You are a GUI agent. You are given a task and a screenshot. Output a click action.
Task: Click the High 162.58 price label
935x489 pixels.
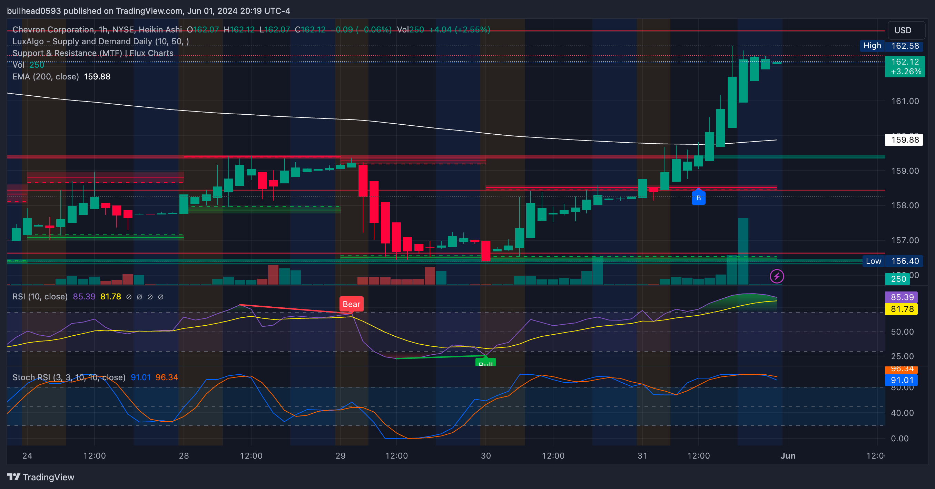pyautogui.click(x=892, y=46)
